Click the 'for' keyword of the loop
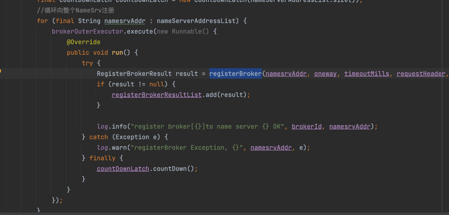Viewport: 449px width, 215px height. (x=43, y=21)
